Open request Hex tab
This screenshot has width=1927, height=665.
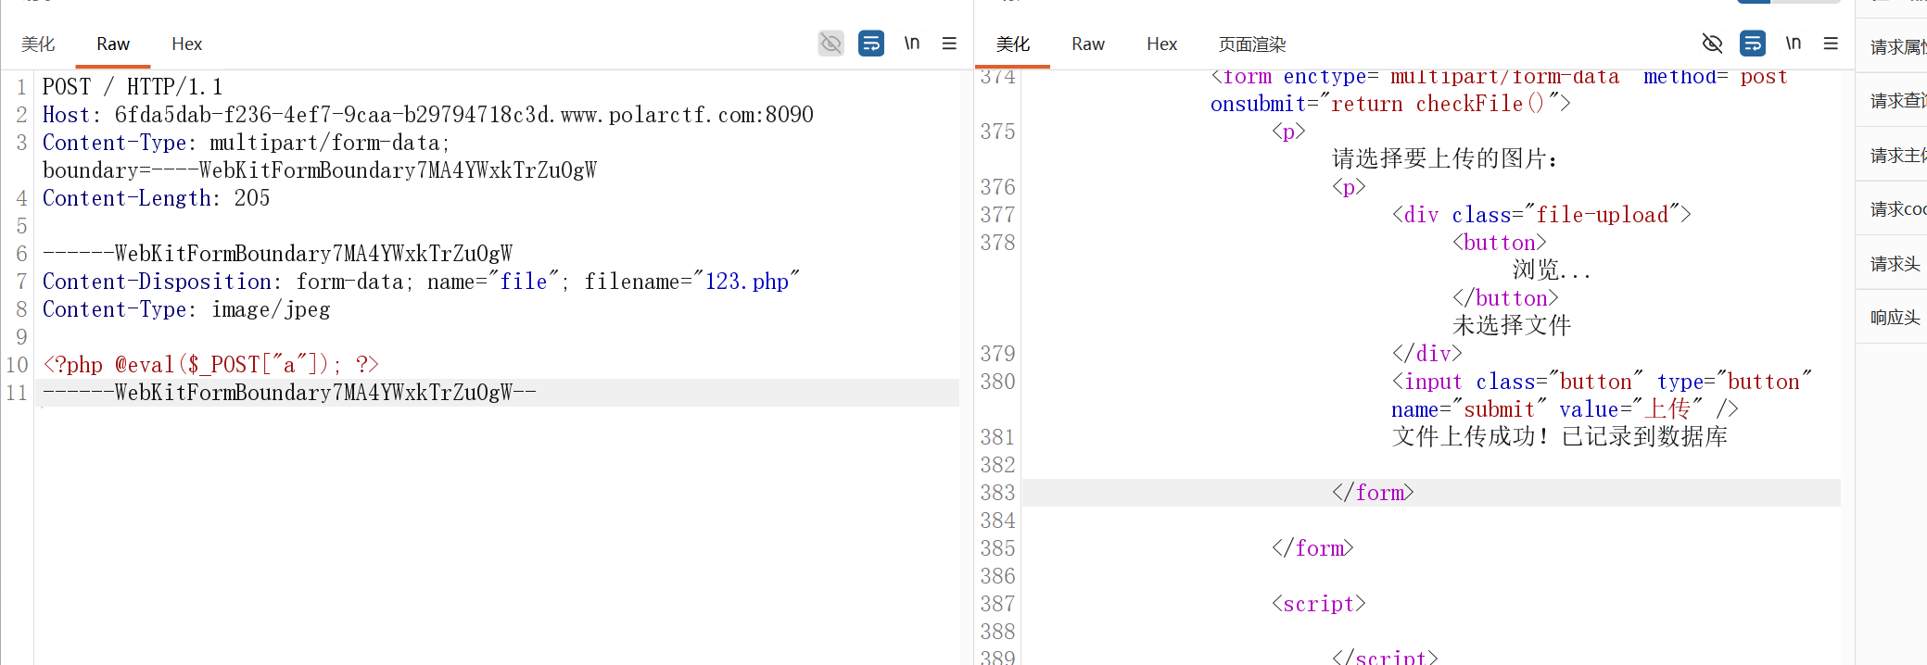click(x=186, y=44)
